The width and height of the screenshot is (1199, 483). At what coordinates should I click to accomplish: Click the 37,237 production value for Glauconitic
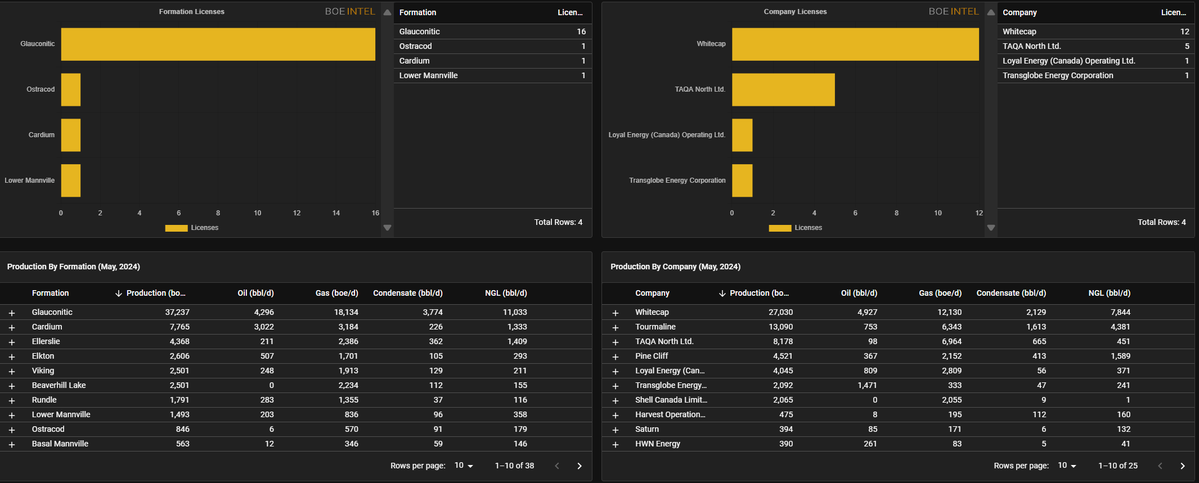177,312
